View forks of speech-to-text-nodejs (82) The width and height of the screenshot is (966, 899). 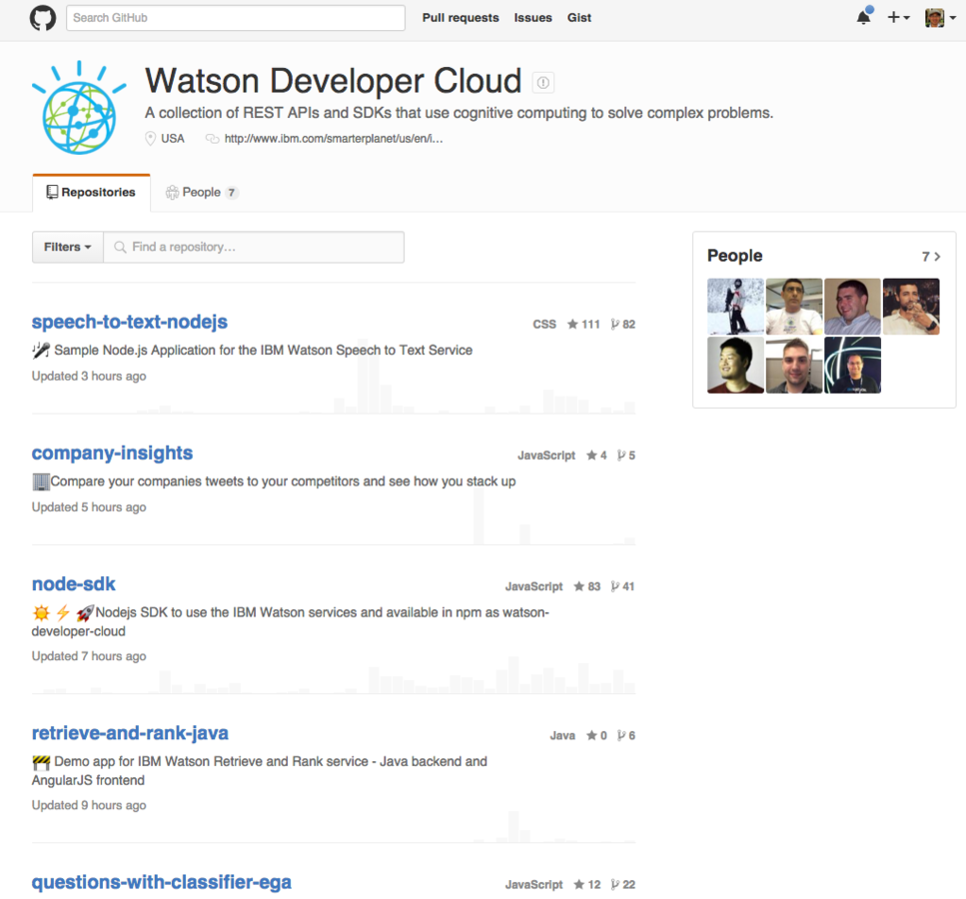tap(622, 324)
